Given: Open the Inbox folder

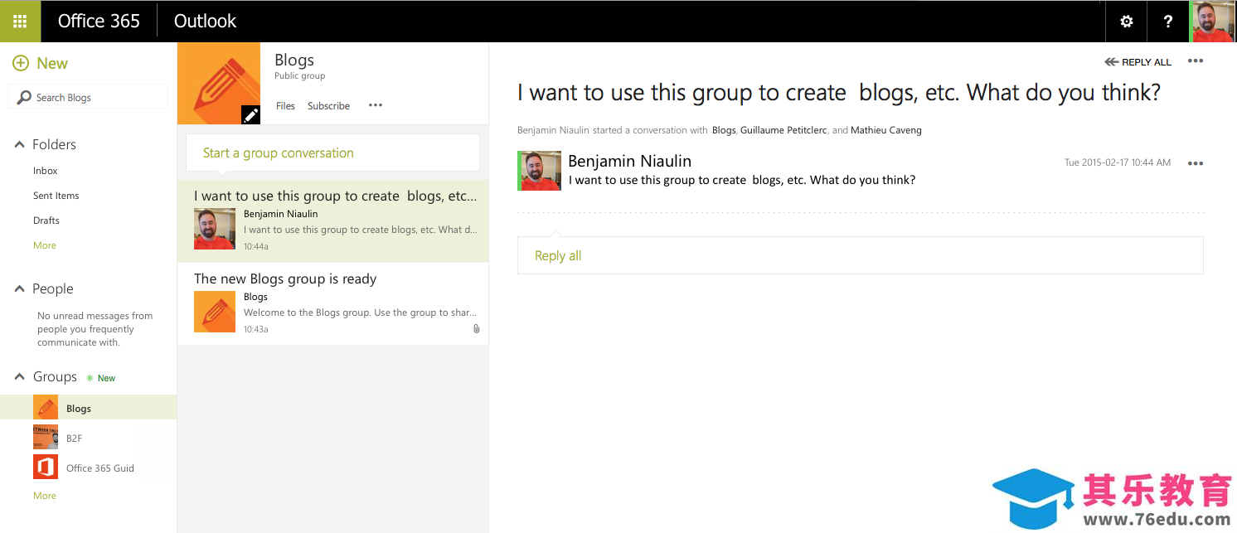Looking at the screenshot, I should 46,171.
